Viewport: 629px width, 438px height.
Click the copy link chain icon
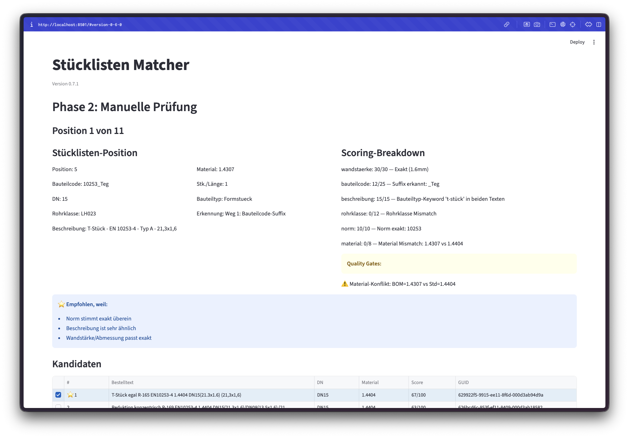pos(506,25)
